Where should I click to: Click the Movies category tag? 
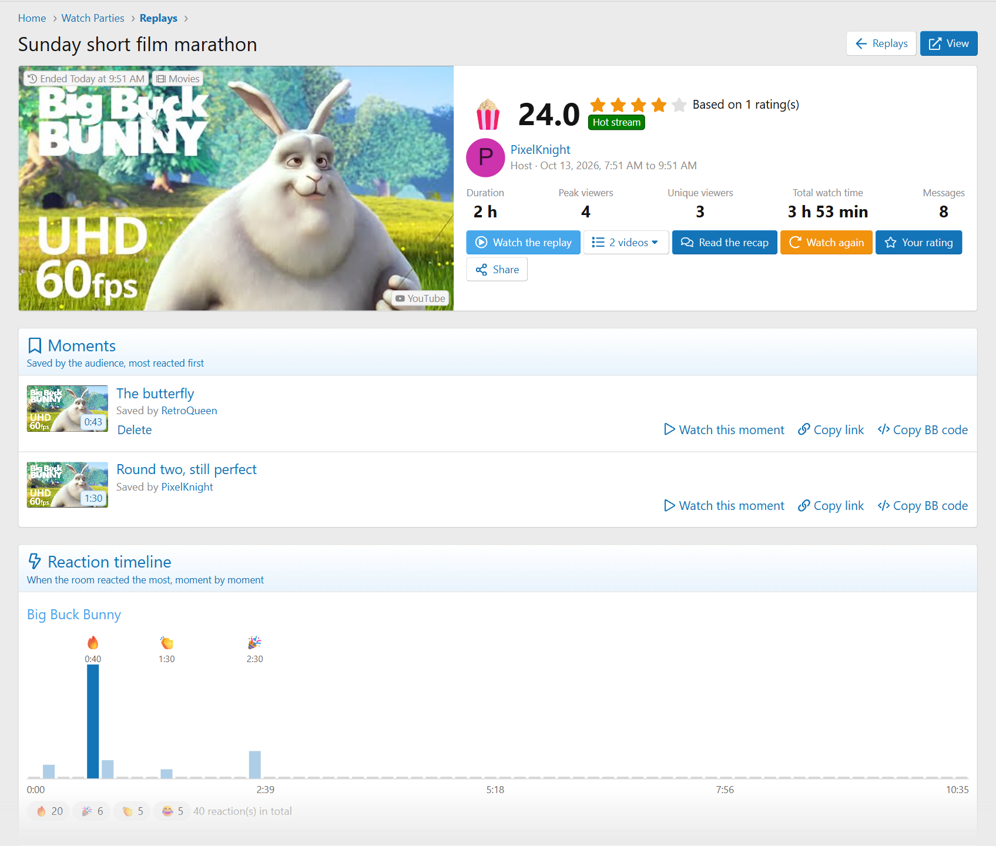178,79
